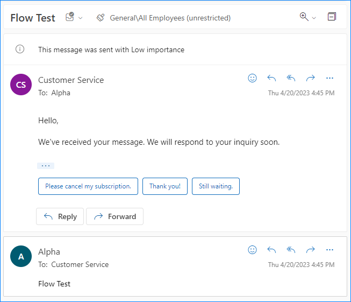Image resolution: width=351 pixels, height=302 pixels.
Task: Click the sender name Customer Service
Action: (71, 80)
